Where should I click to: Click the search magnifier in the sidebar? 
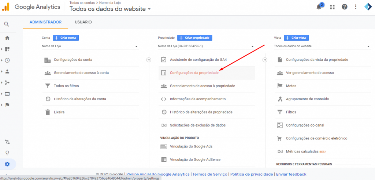tap(7, 24)
